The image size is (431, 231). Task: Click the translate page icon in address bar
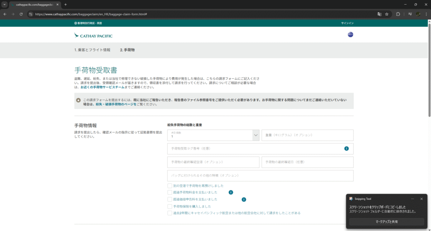379,14
